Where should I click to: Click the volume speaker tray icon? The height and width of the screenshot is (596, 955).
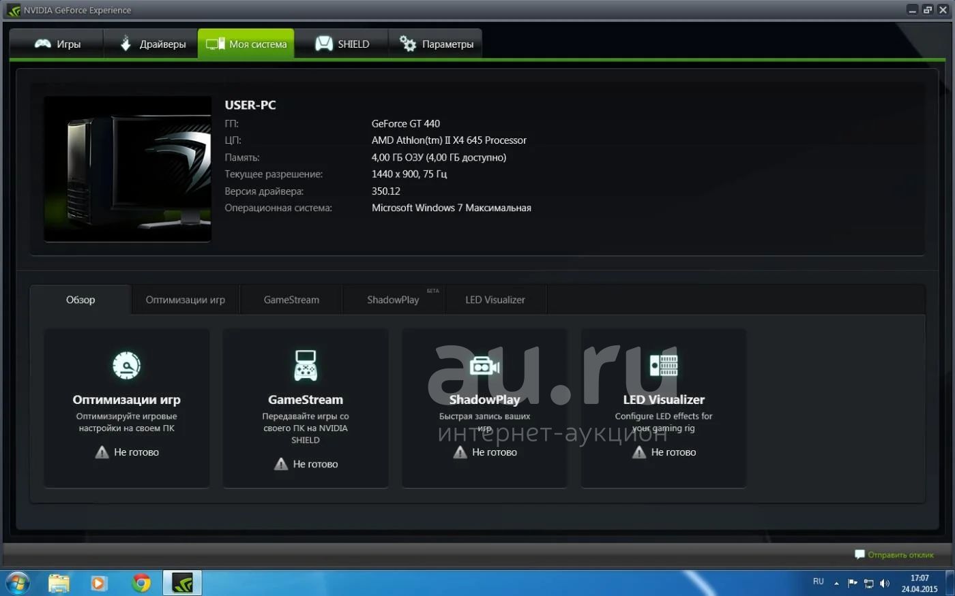(885, 583)
